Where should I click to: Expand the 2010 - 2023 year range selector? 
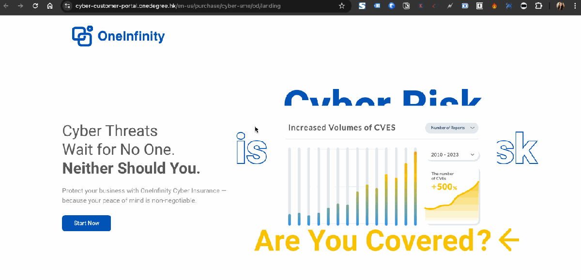452,154
